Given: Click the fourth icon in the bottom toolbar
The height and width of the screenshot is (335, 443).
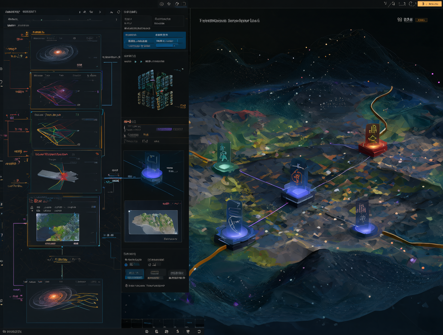Looking at the screenshot, I should (x=177, y=332).
